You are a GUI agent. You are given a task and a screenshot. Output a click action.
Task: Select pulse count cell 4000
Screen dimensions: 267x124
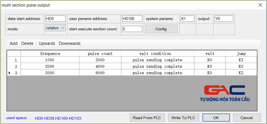pos(100,66)
